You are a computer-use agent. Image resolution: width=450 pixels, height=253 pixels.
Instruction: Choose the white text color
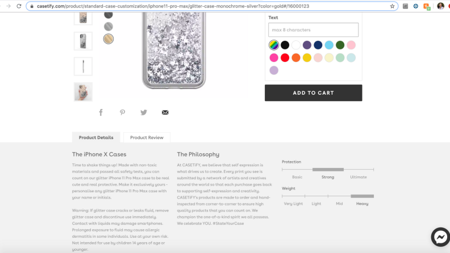coord(296,45)
